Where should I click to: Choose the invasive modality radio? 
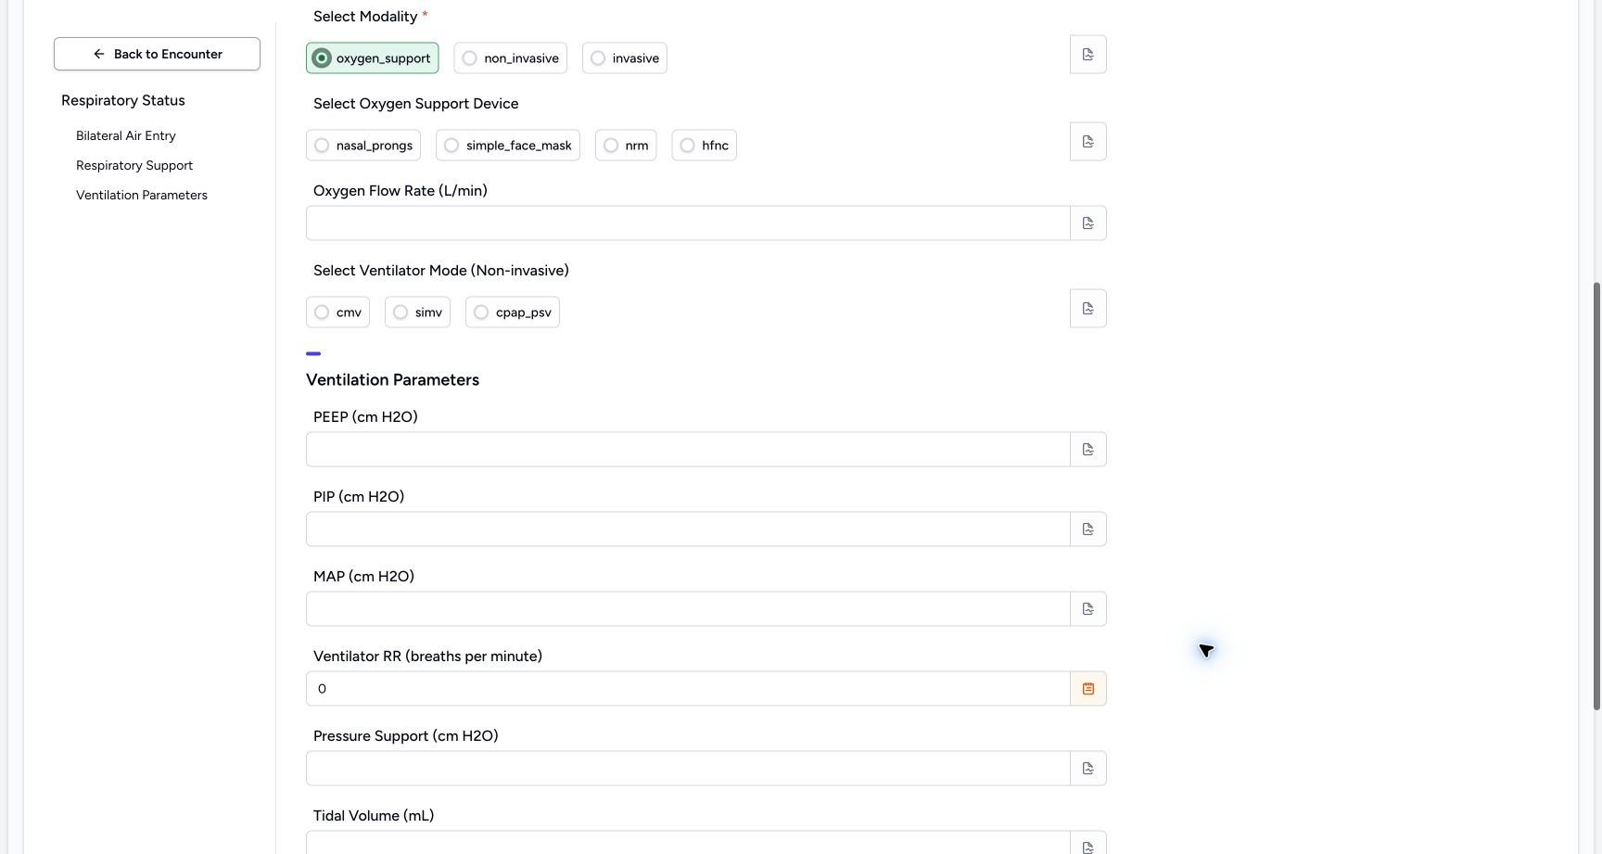[x=625, y=58]
